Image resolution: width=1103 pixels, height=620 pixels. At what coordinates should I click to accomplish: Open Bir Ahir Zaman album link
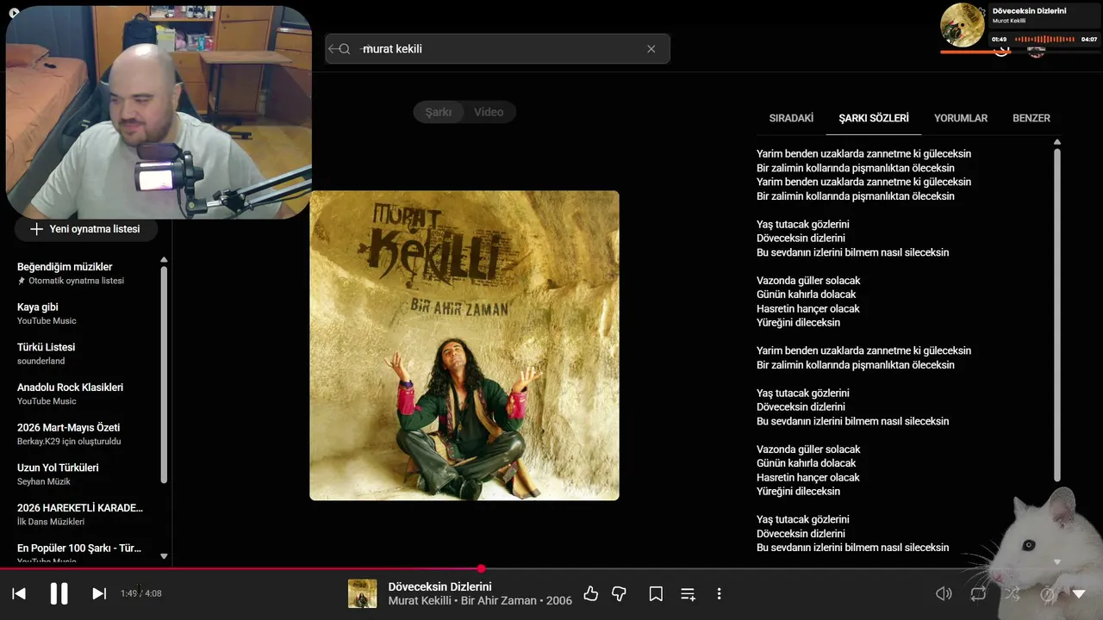[x=498, y=600]
